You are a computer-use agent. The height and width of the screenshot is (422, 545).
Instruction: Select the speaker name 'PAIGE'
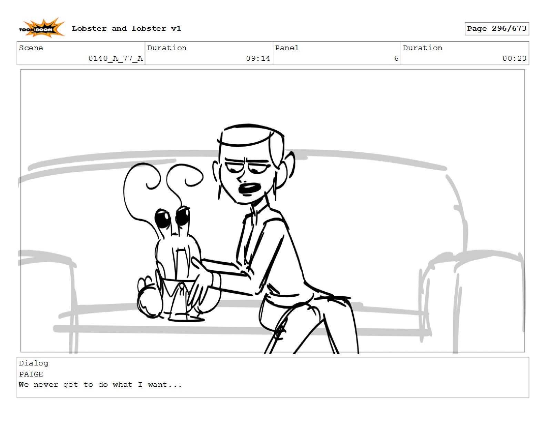(x=31, y=374)
